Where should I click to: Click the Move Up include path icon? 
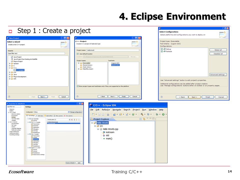(77, 119)
